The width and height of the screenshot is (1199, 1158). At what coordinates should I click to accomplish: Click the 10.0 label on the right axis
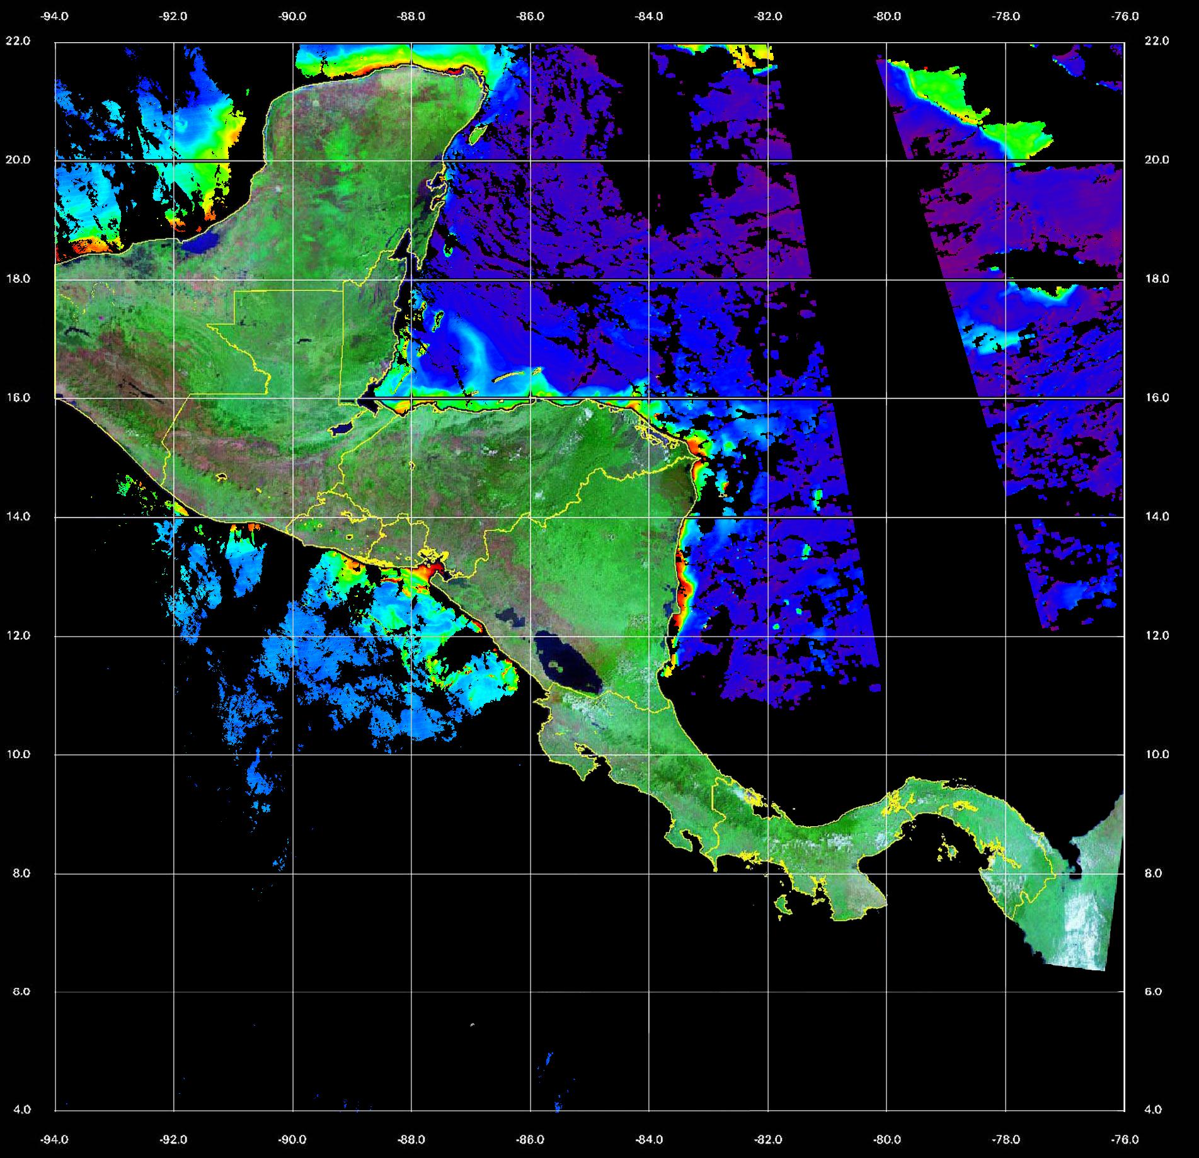coord(1156,754)
